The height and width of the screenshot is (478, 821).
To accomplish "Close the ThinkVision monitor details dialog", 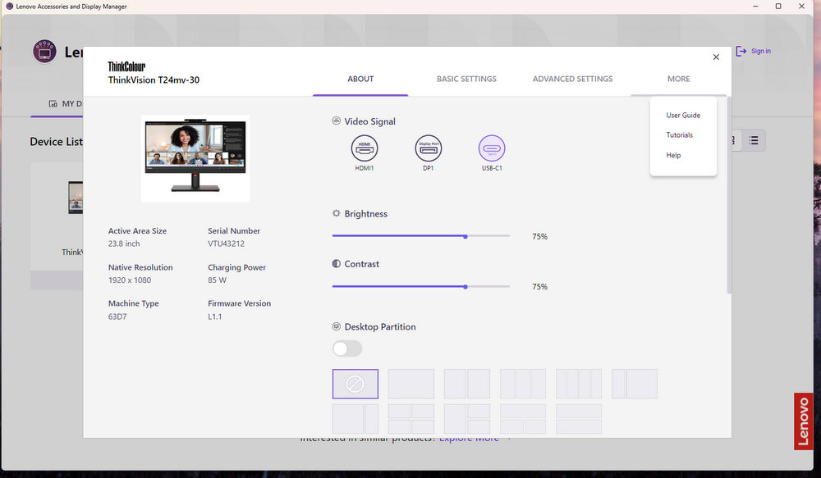I will click(x=716, y=57).
